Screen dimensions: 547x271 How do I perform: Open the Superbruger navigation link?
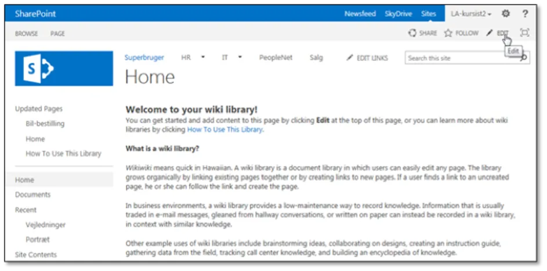coord(144,58)
